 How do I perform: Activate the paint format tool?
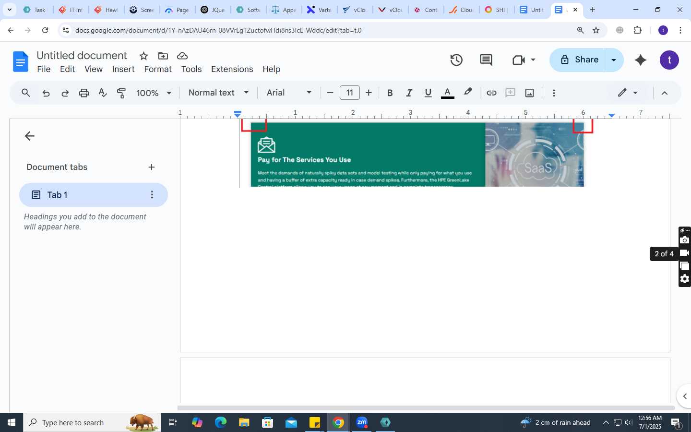pos(122,93)
